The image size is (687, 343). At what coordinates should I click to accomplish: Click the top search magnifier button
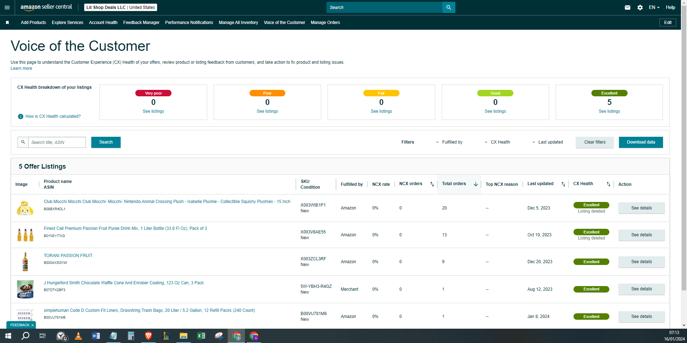click(x=449, y=7)
